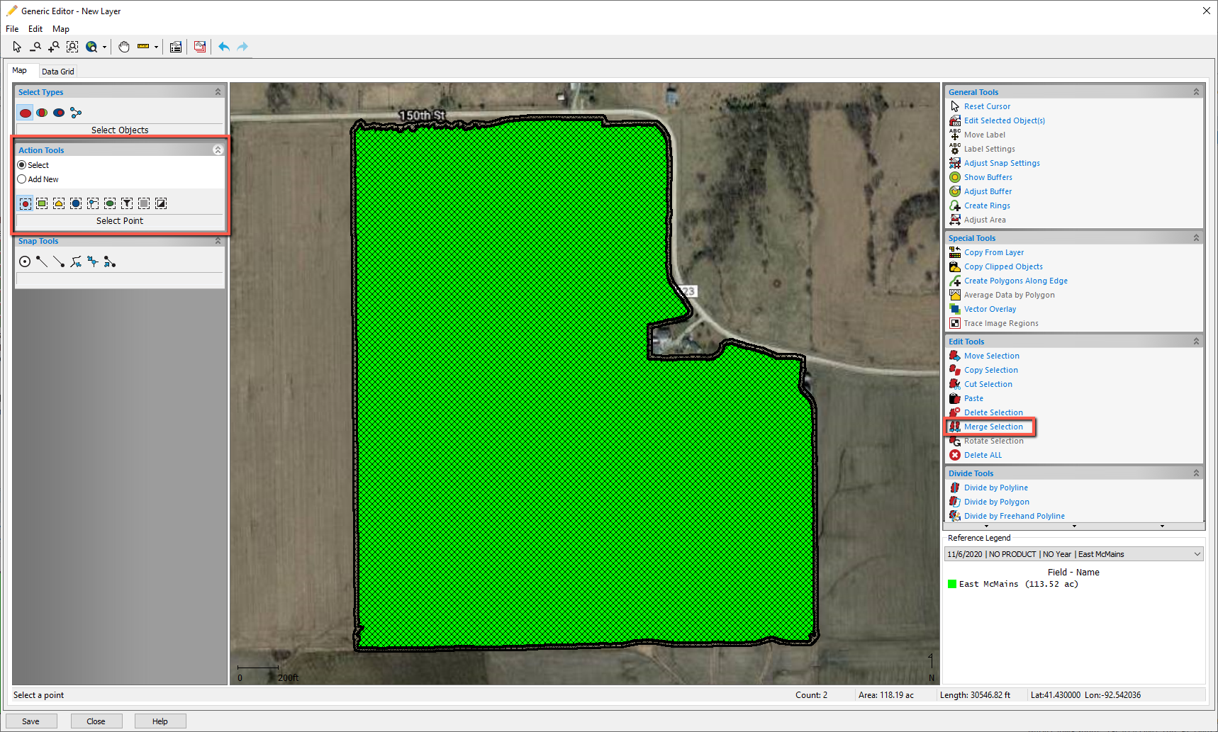Open the globe zoom dropdown arrow

[x=104, y=47]
